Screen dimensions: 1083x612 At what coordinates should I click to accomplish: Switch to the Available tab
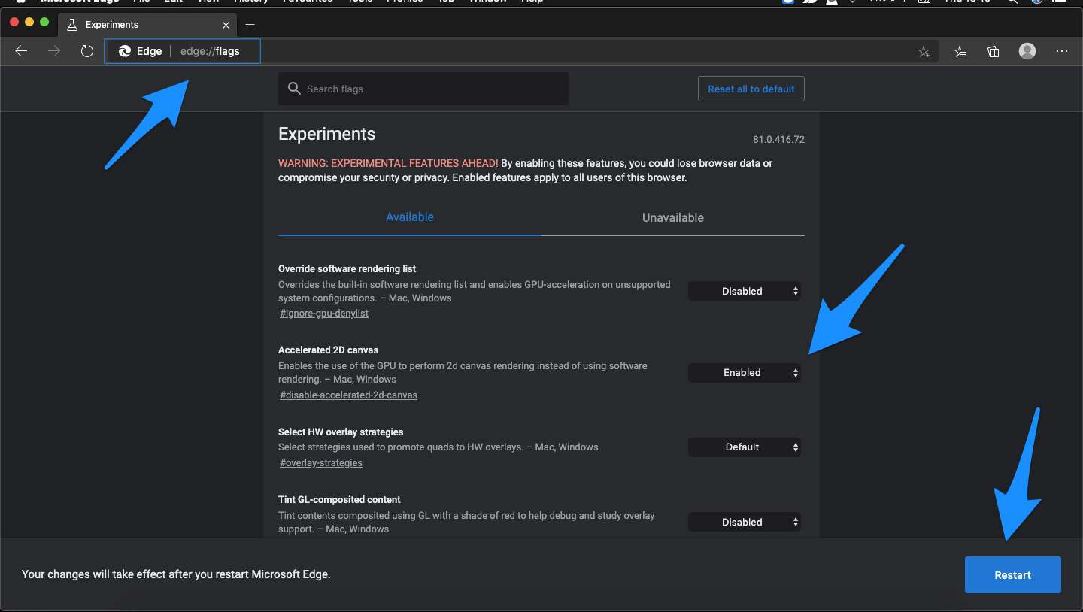tap(409, 217)
